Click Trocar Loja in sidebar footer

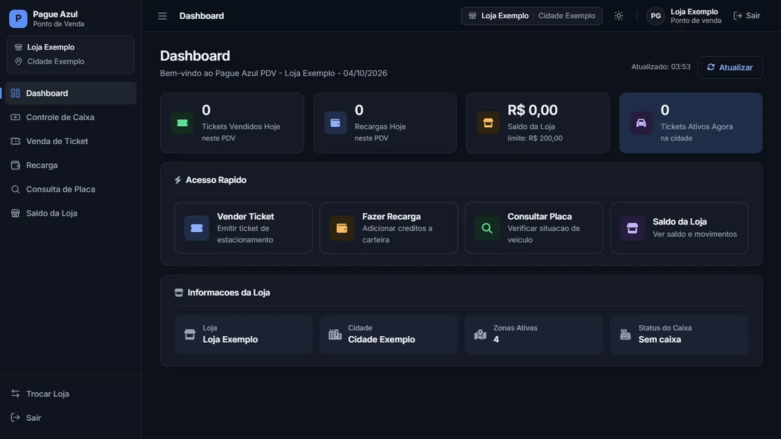pyautogui.click(x=70, y=393)
